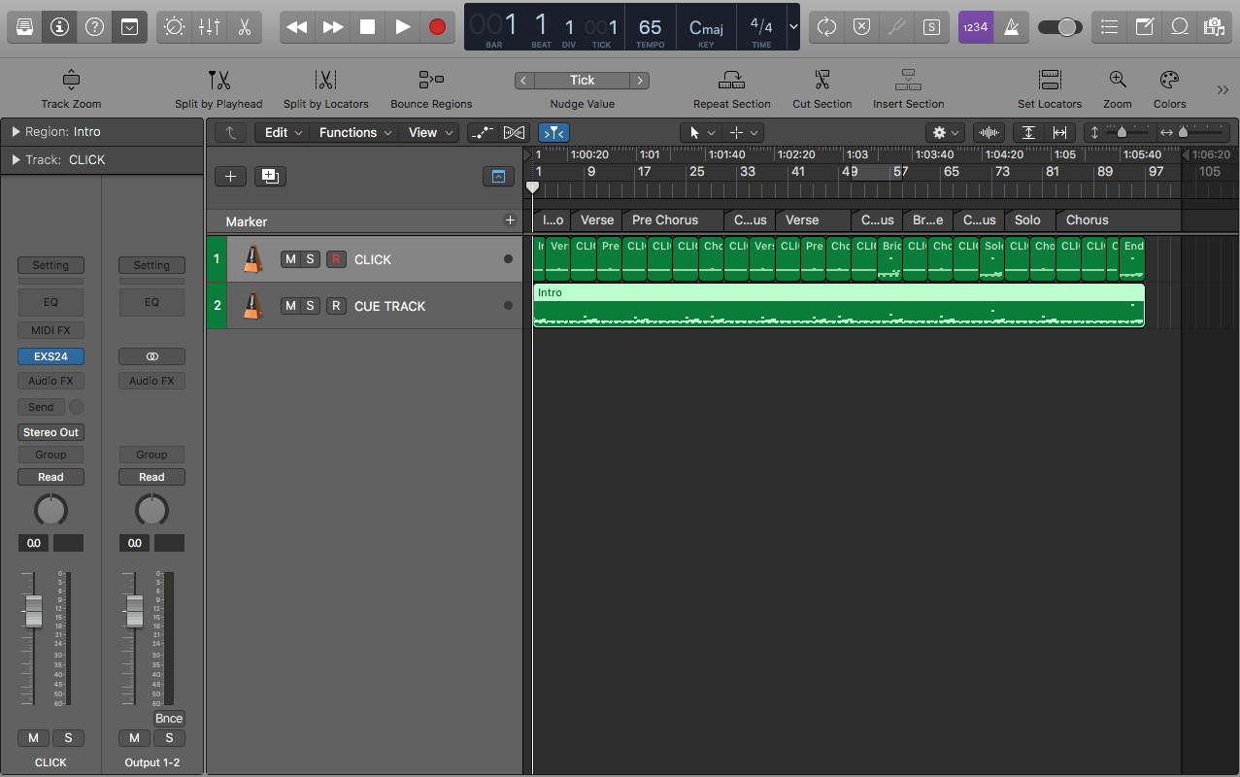Open the Split by Playhead tool

point(218,81)
